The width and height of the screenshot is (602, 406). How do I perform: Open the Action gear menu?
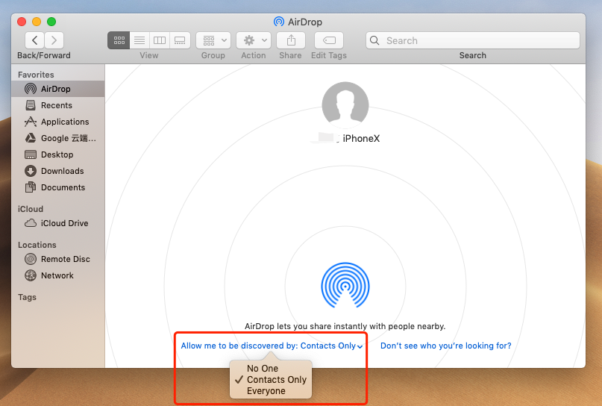(x=254, y=40)
